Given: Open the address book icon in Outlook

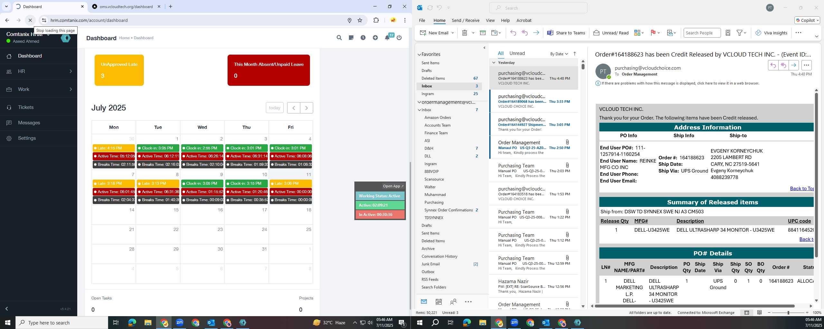Looking at the screenshot, I should pyautogui.click(x=728, y=33).
